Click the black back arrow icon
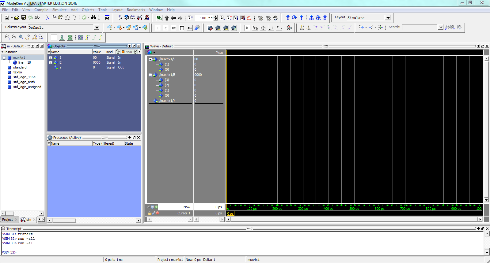Image resolution: width=490 pixels, height=263 pixels. coord(173,18)
